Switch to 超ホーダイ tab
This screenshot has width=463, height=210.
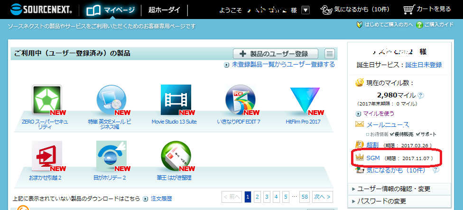(164, 10)
